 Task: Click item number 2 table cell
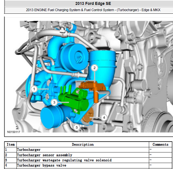click(11, 155)
